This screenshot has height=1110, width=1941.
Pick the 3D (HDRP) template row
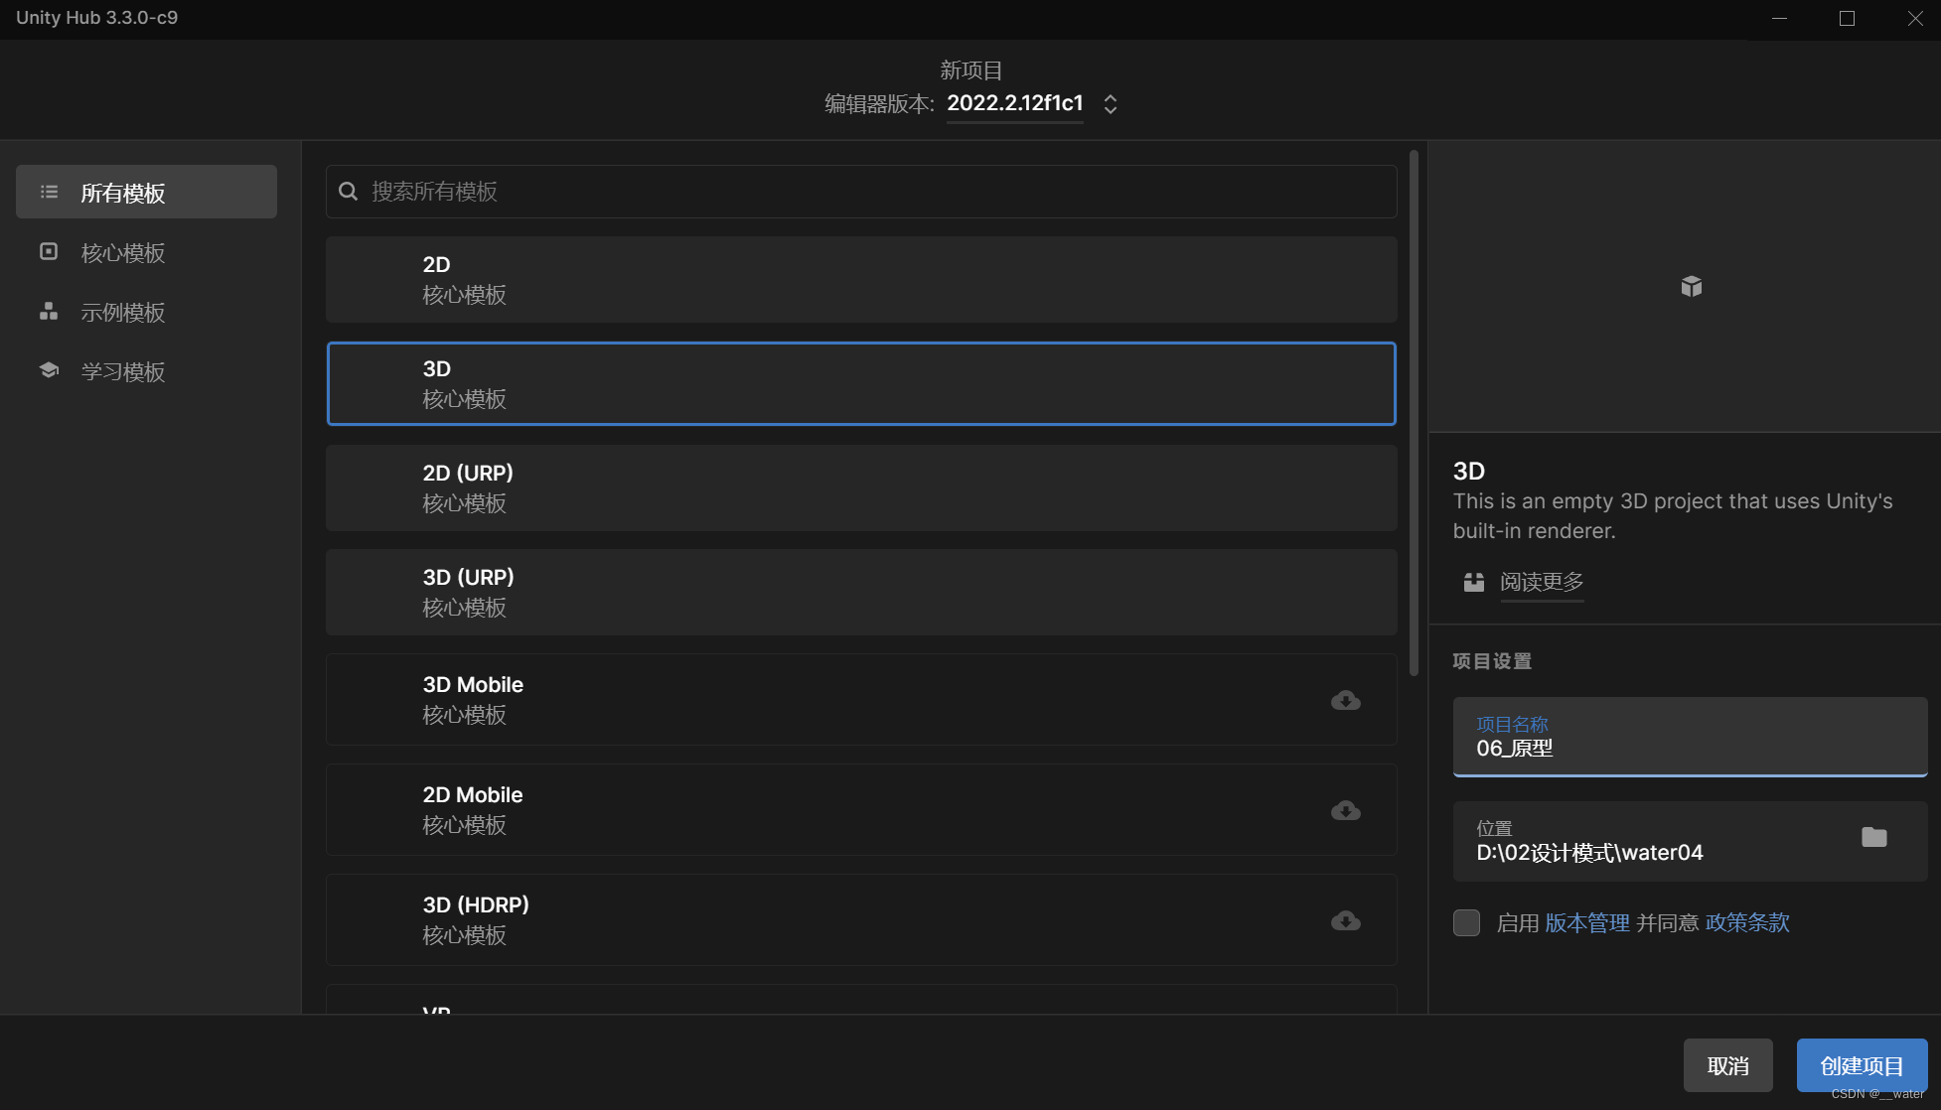tap(861, 919)
